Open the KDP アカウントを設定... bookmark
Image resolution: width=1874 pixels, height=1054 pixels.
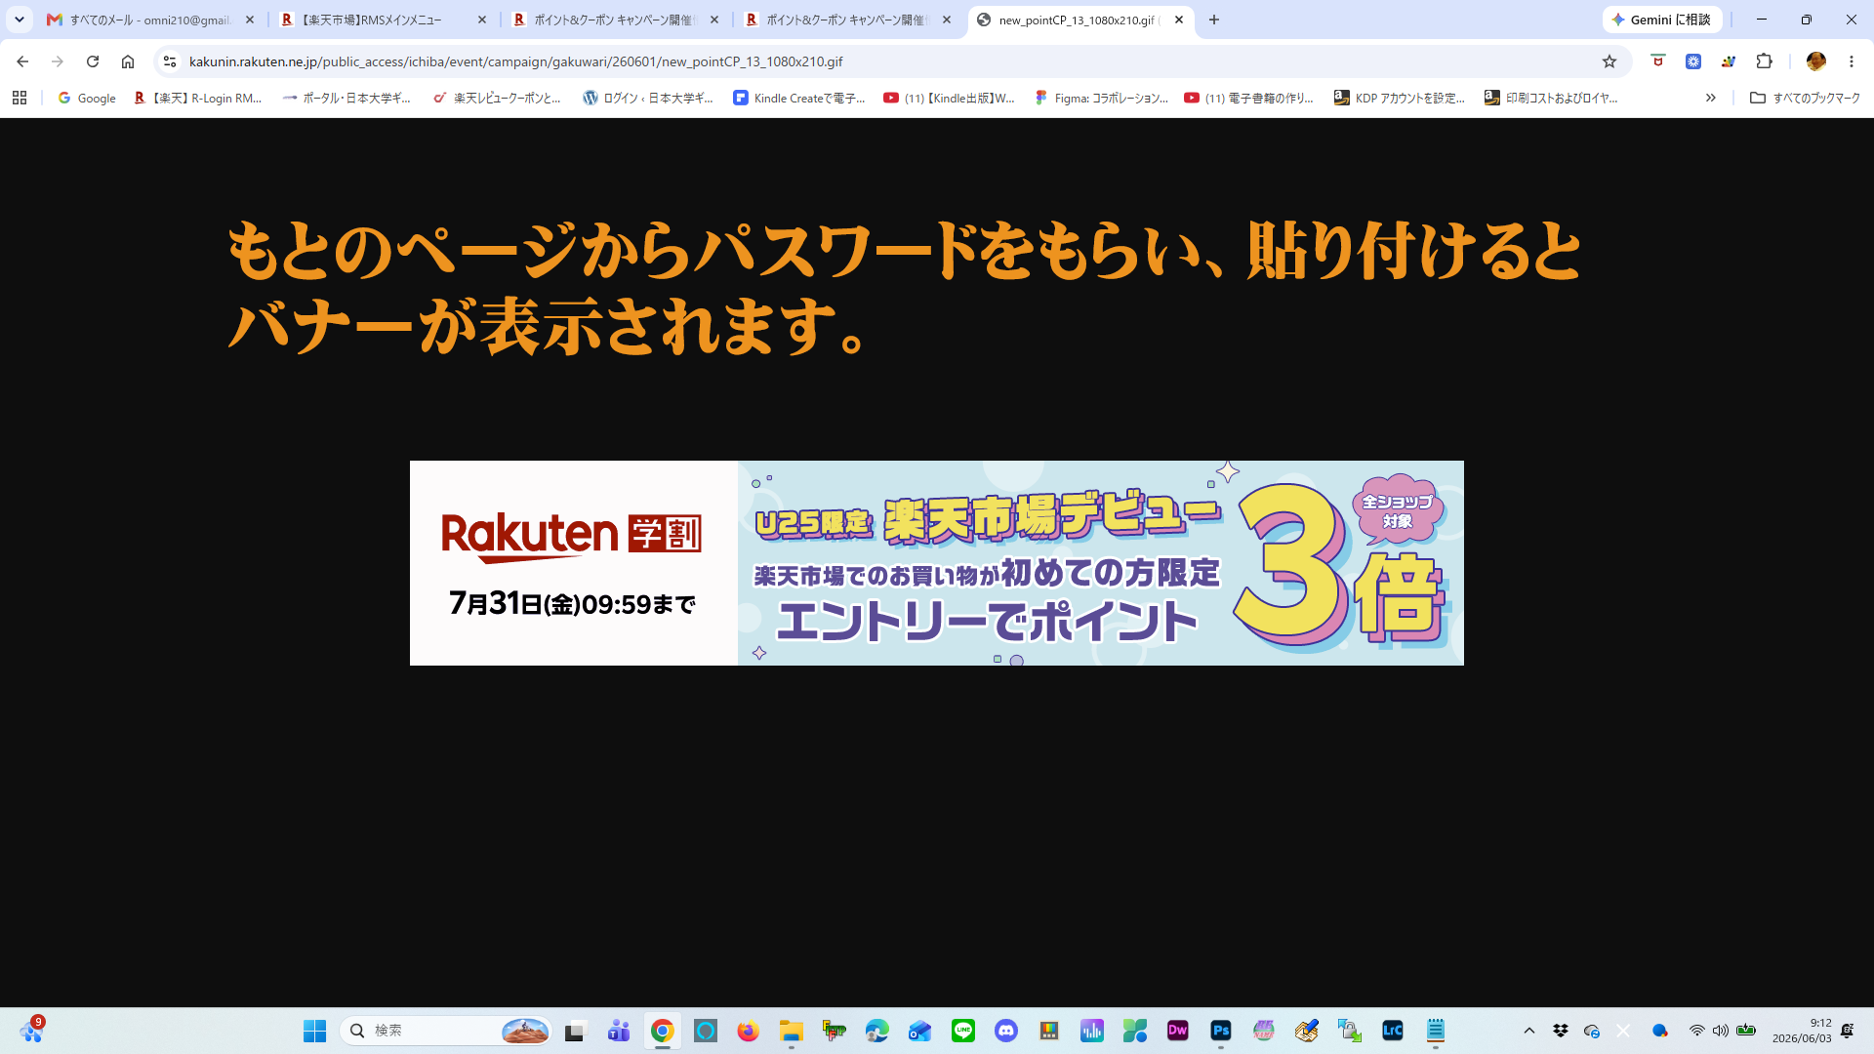coord(1400,98)
